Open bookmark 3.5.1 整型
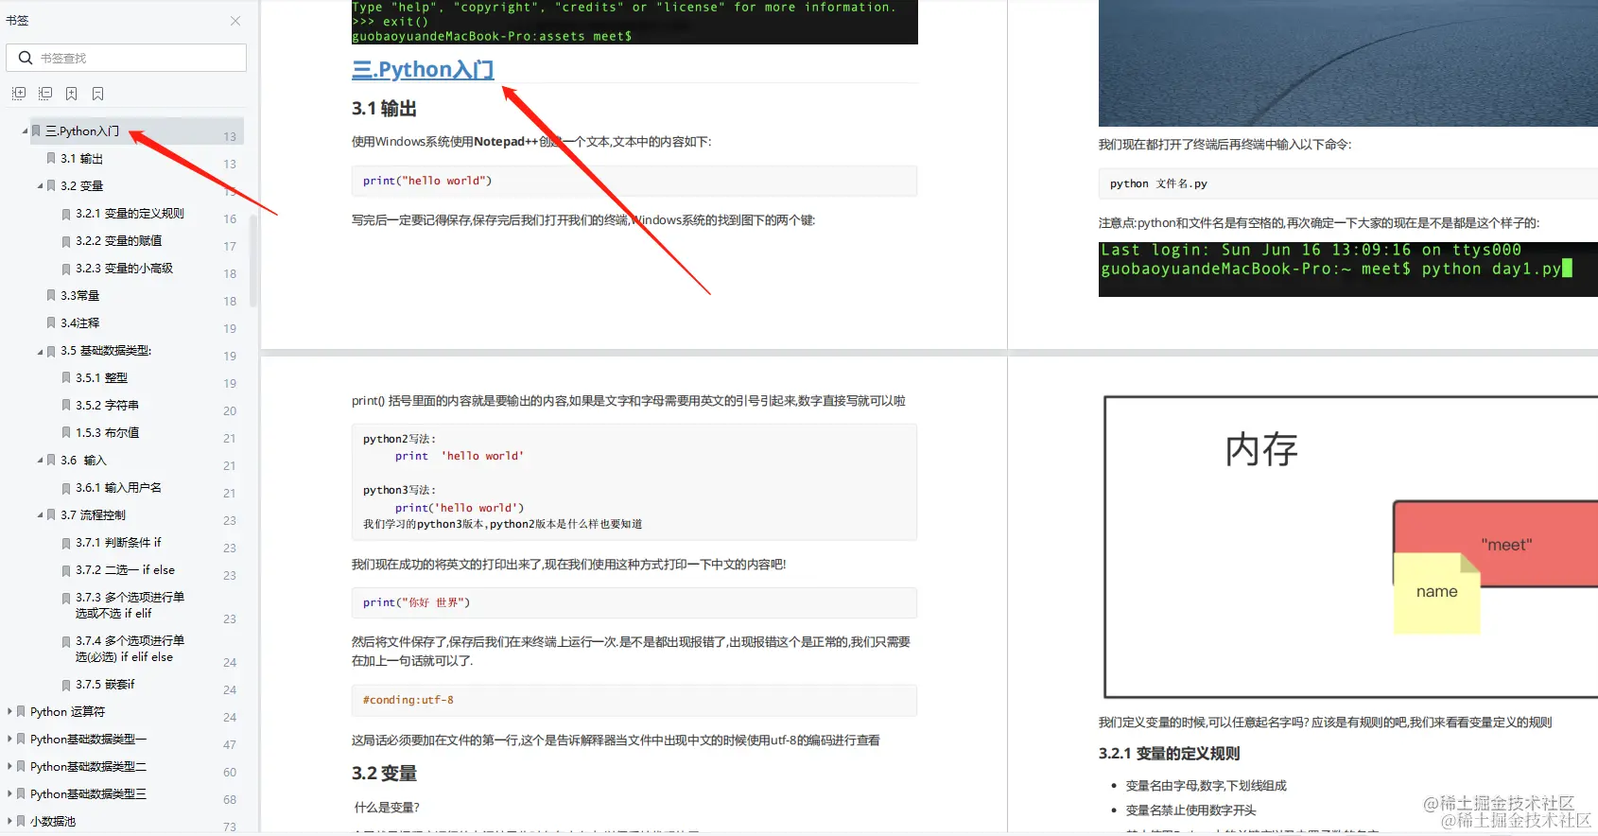The width and height of the screenshot is (1598, 836). pyautogui.click(x=101, y=378)
